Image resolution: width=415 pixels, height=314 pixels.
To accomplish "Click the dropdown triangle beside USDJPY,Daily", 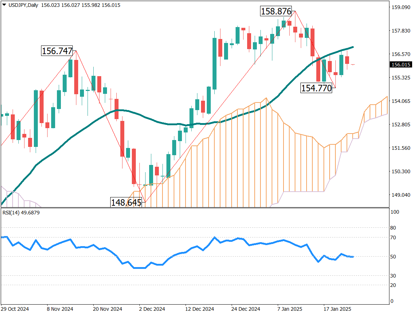I will (x=4, y=5).
